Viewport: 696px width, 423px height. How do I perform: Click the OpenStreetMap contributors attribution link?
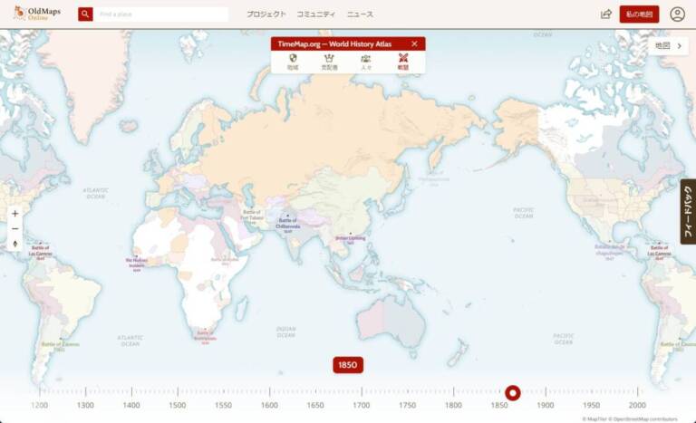(x=643, y=419)
